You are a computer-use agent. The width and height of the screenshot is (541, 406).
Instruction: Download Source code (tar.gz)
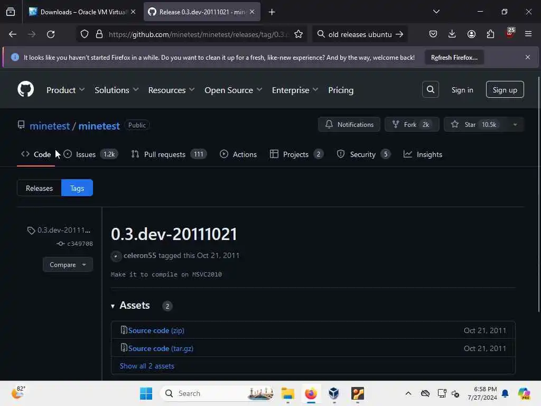[161, 349]
